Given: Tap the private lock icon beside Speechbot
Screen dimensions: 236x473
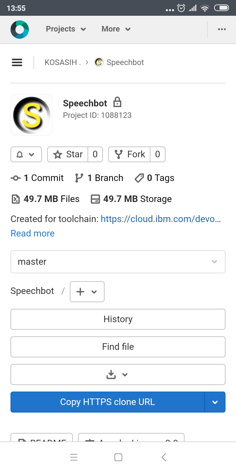Looking at the screenshot, I should (x=117, y=102).
